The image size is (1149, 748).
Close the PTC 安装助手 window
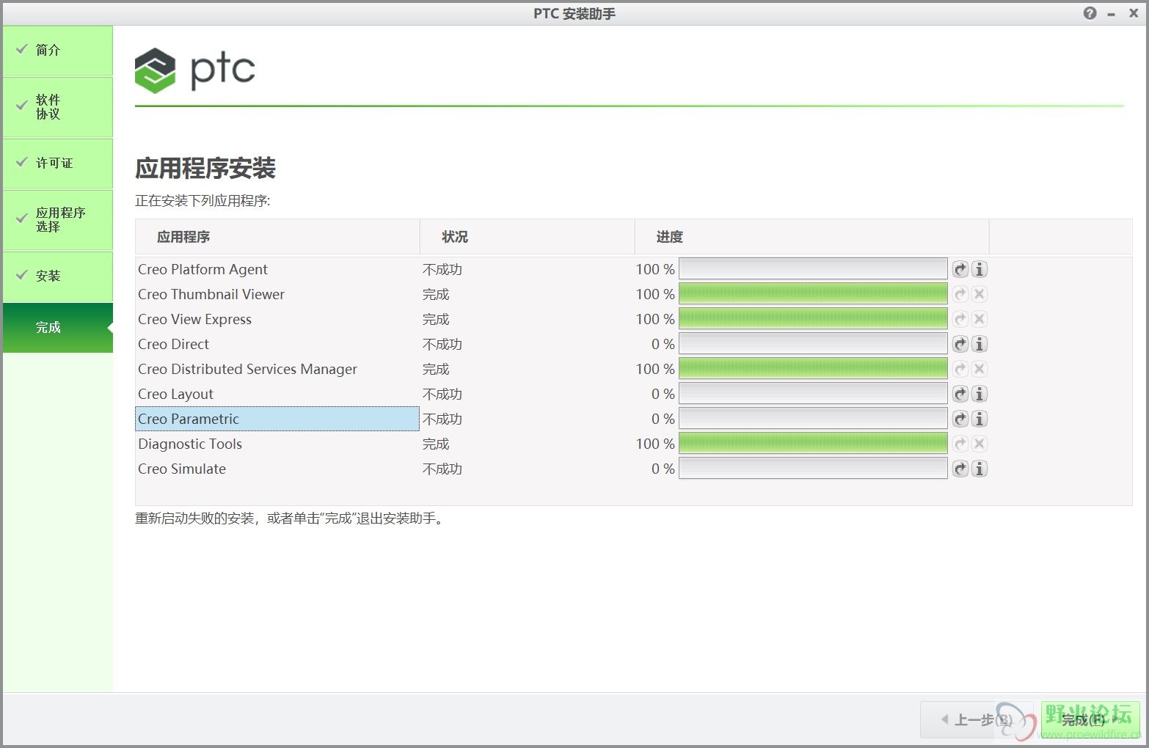coord(1134,13)
